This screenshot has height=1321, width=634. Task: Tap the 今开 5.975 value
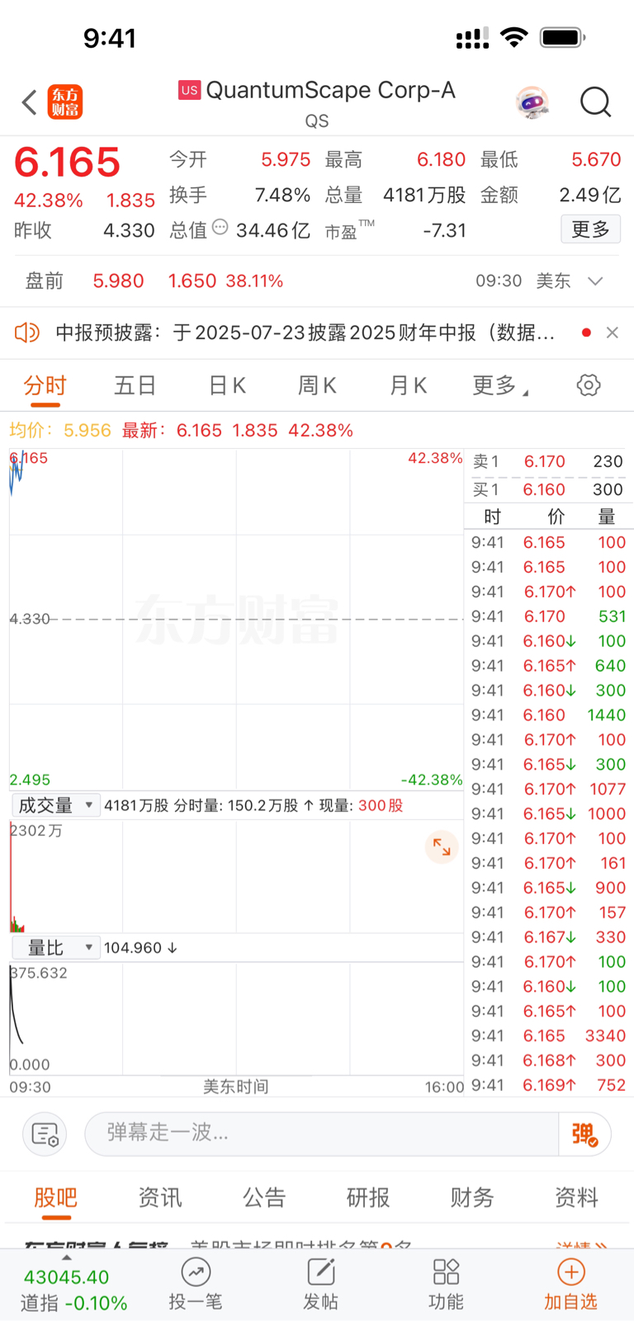(286, 160)
